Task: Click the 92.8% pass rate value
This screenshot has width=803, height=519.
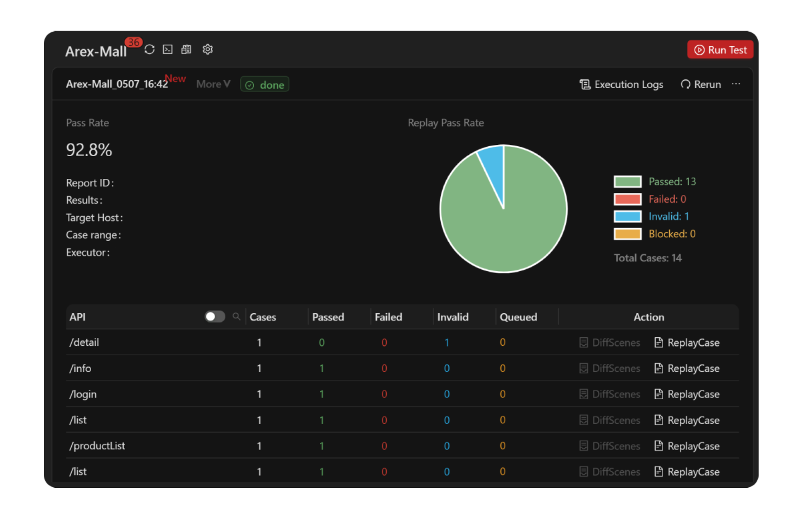Action: pos(89,150)
